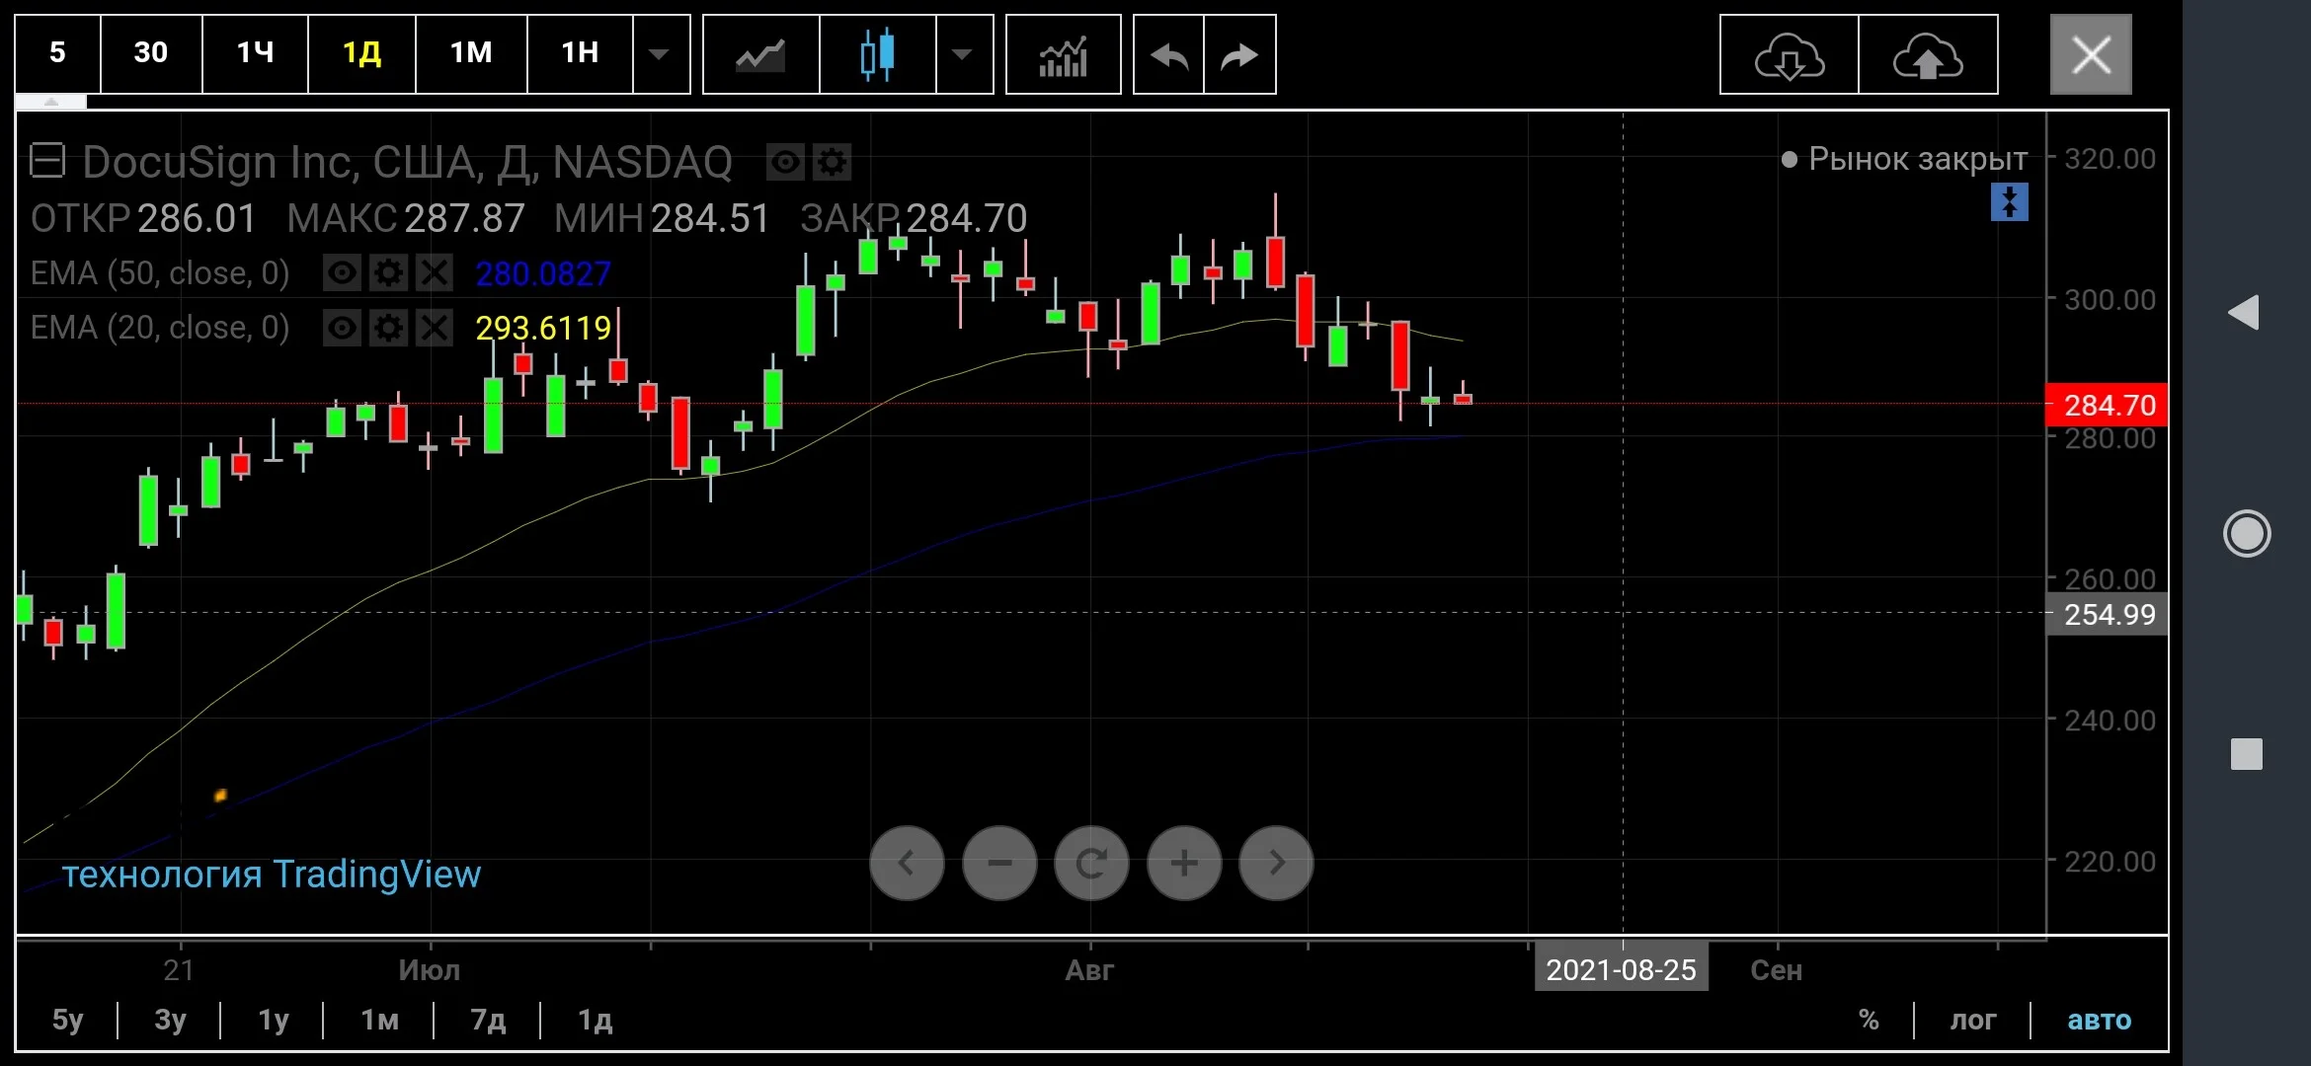The height and width of the screenshot is (1066, 2311).
Task: Set range to 5у
Action: point(67,1020)
